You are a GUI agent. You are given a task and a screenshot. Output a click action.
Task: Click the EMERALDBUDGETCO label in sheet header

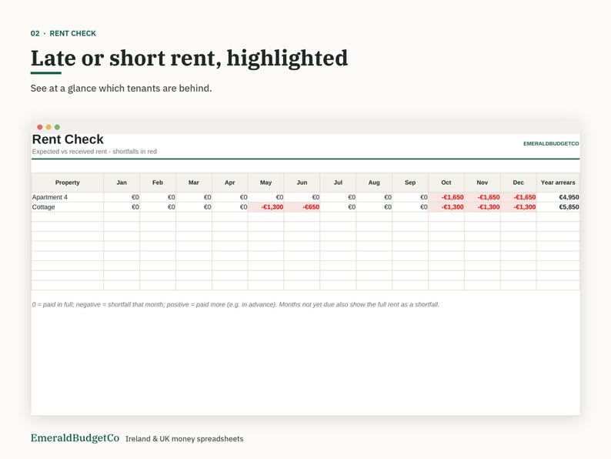(551, 143)
